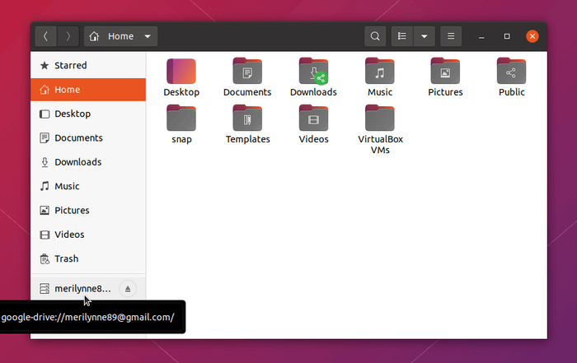Select the Desktop folder icon
Image resolution: width=577 pixels, height=363 pixels.
(x=181, y=72)
